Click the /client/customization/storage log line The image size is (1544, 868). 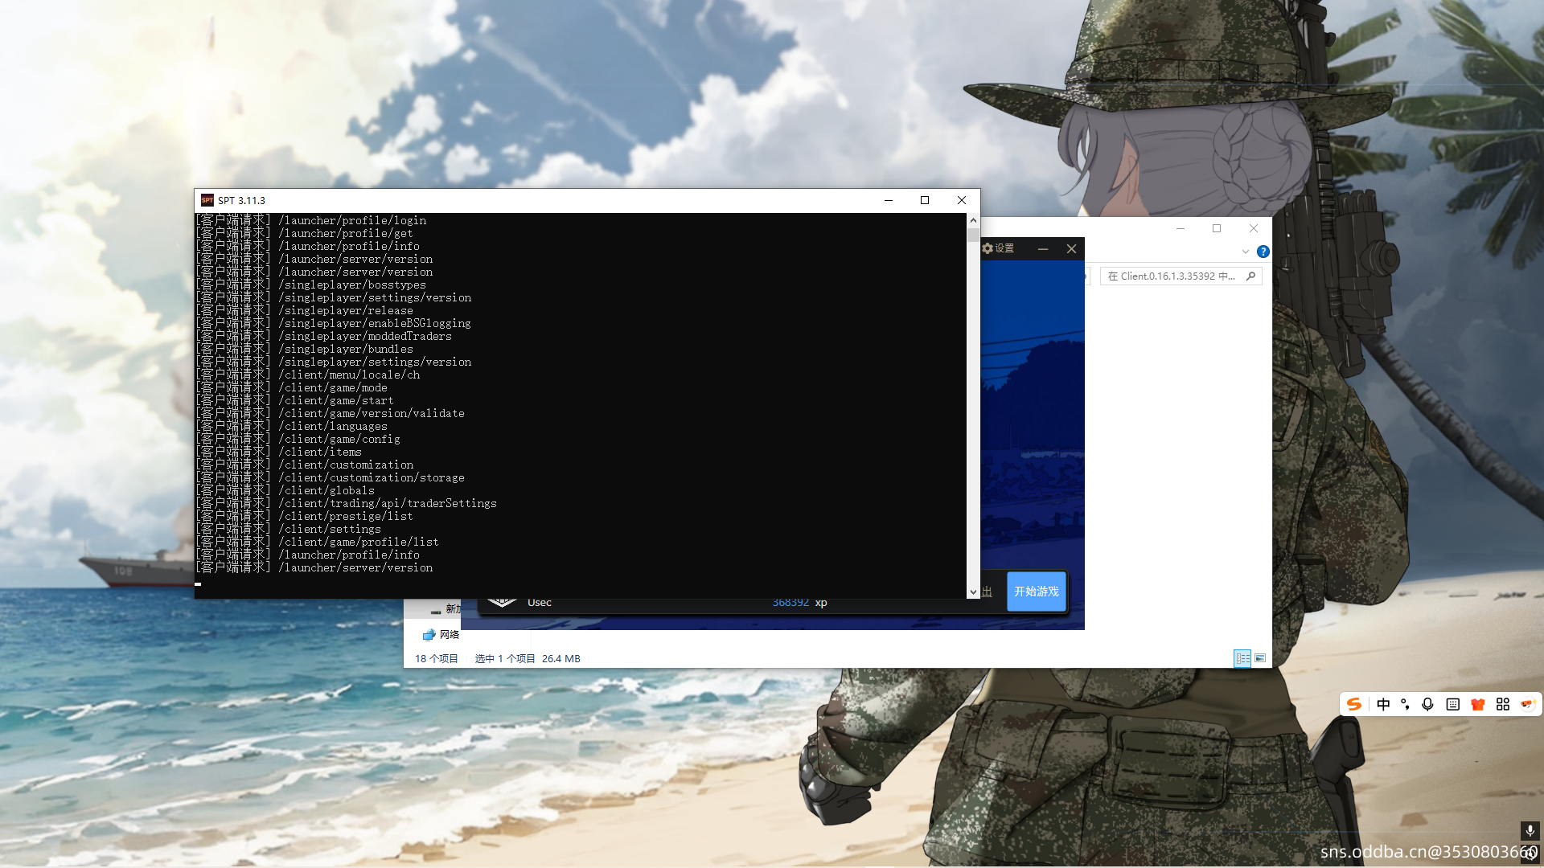coord(330,477)
